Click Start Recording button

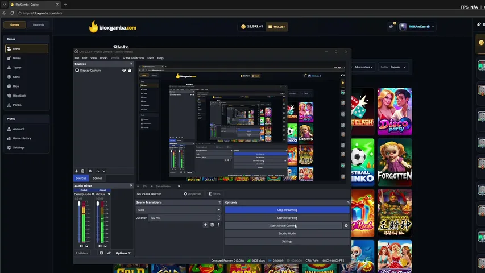tap(287, 218)
